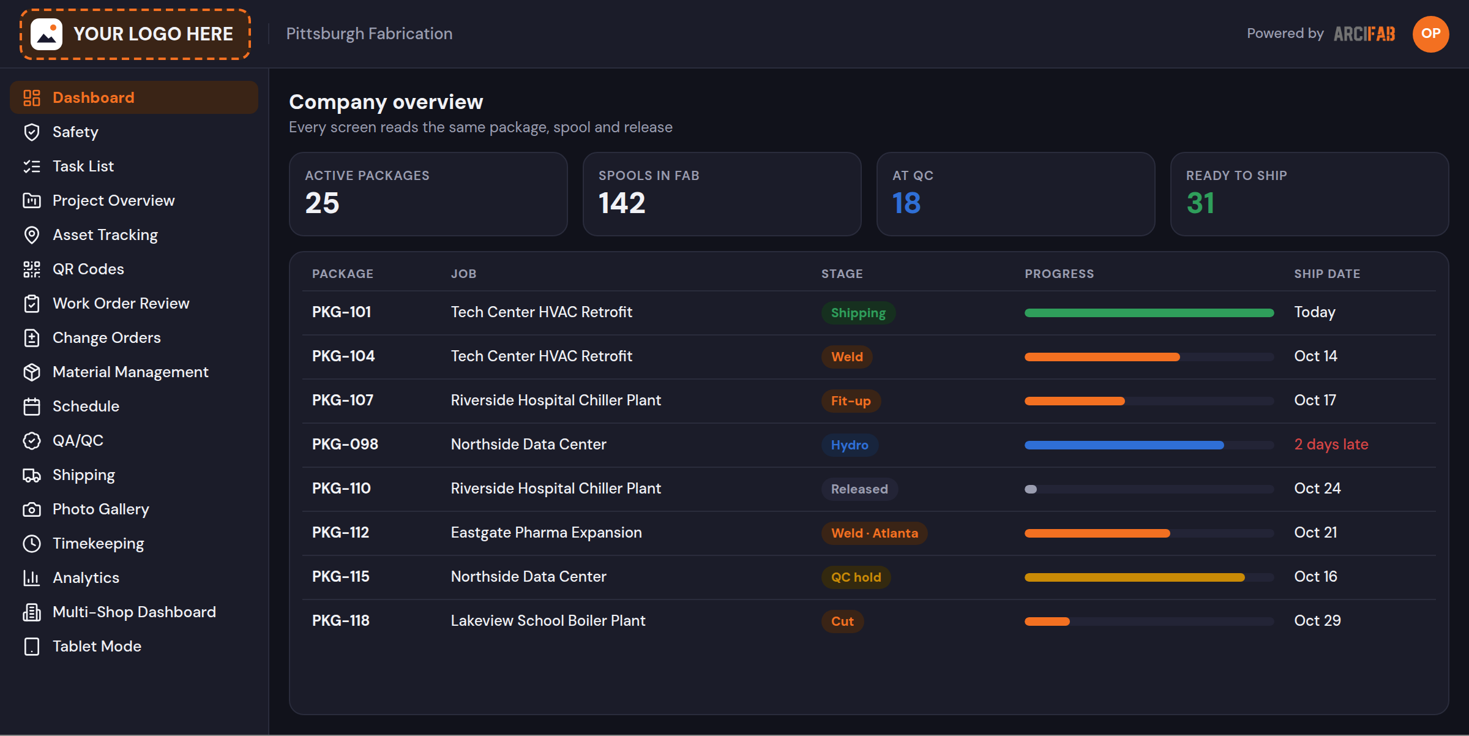Viewport: 1469px width, 736px height.
Task: Click the Tablet Mode device icon
Action: [32, 647]
